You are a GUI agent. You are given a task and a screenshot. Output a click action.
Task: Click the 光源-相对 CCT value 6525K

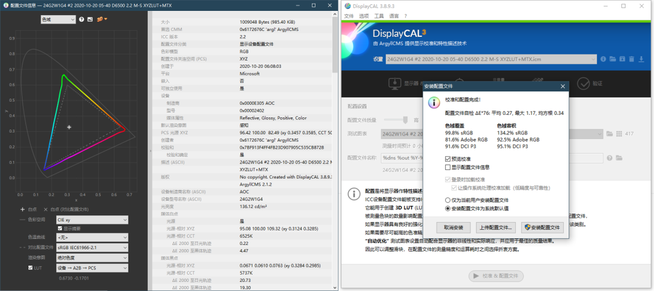(x=246, y=236)
